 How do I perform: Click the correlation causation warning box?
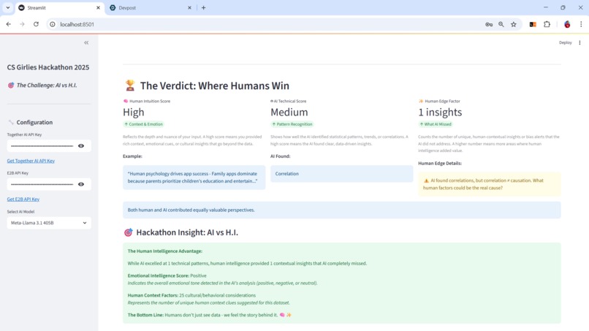(490, 184)
